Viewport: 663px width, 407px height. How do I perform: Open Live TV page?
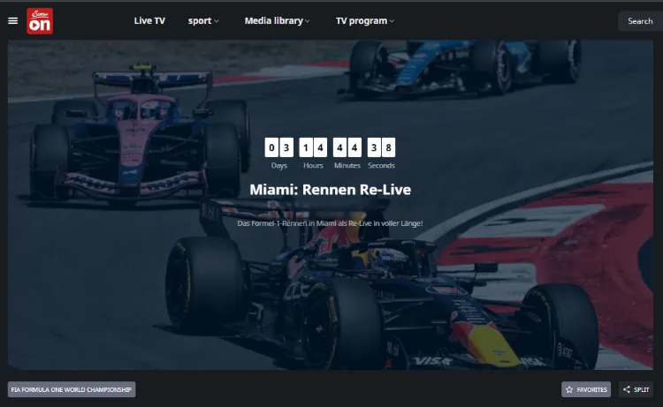pos(149,20)
